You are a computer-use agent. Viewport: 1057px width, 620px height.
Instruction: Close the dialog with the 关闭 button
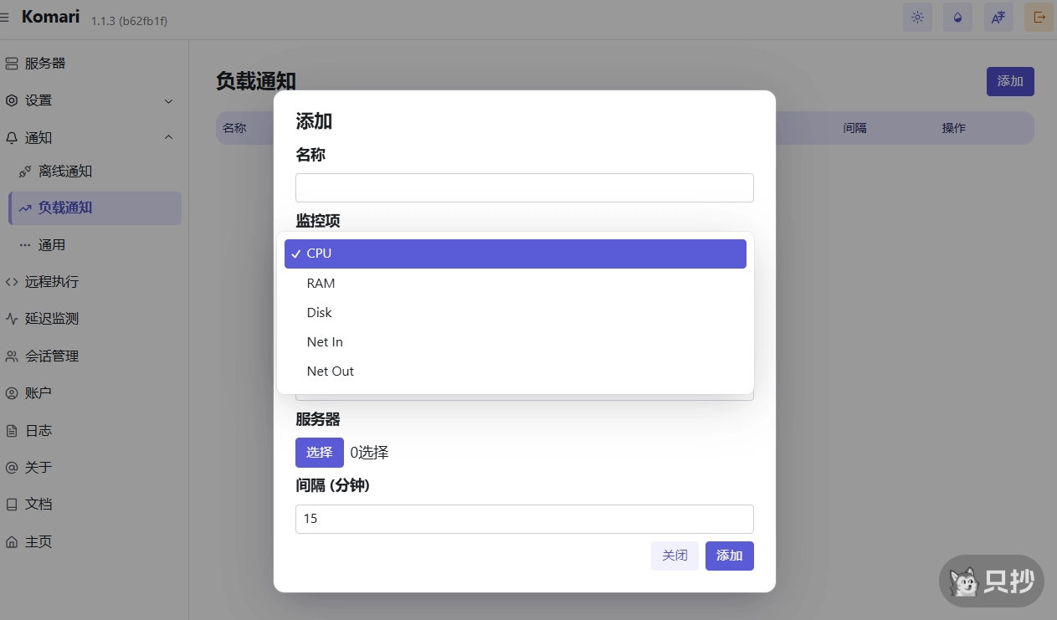pos(675,556)
